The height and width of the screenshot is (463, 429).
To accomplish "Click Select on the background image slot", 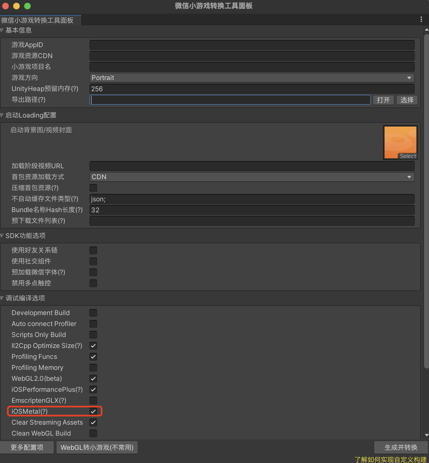I will pos(408,156).
